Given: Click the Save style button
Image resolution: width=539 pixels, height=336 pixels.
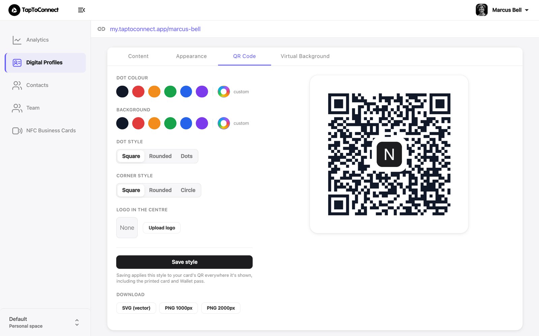Looking at the screenshot, I should click(184, 262).
